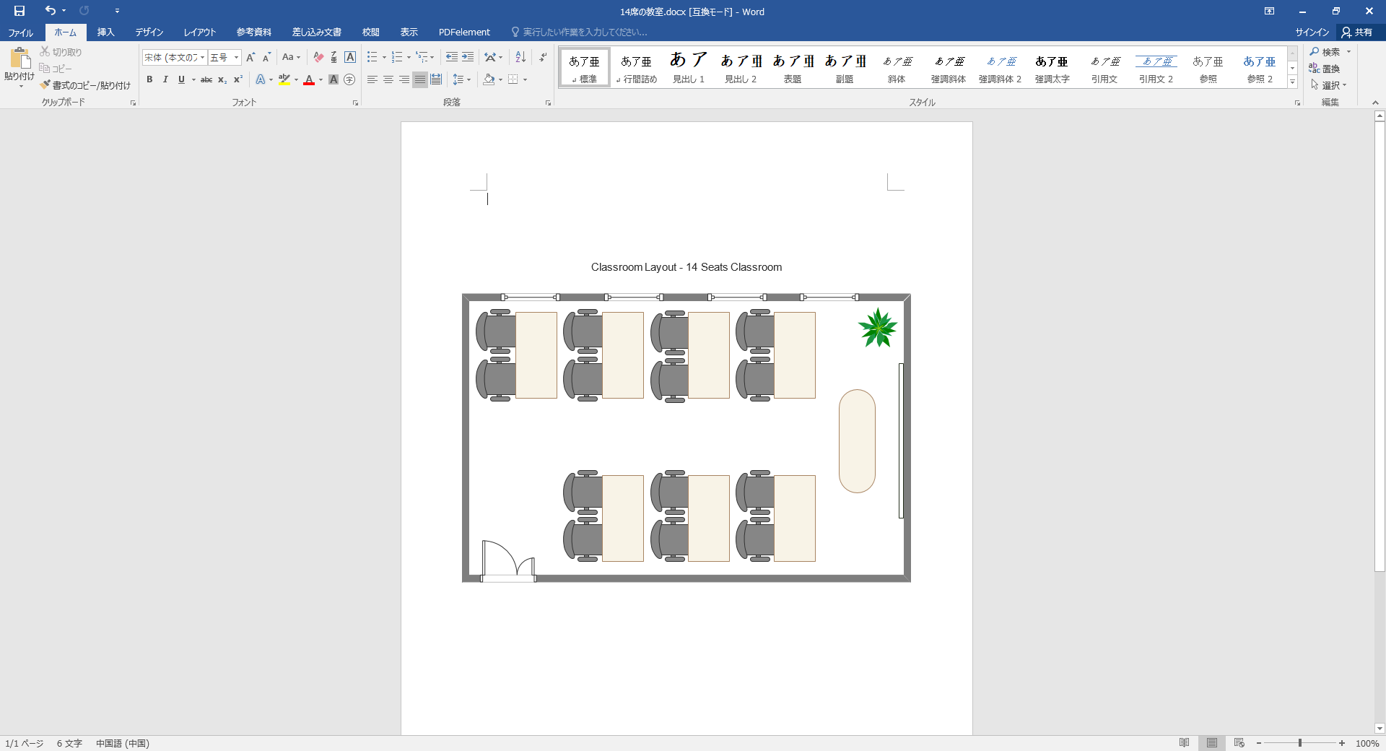Switch to the レイアウト tab
This screenshot has height=751, width=1386.
pyautogui.click(x=200, y=32)
